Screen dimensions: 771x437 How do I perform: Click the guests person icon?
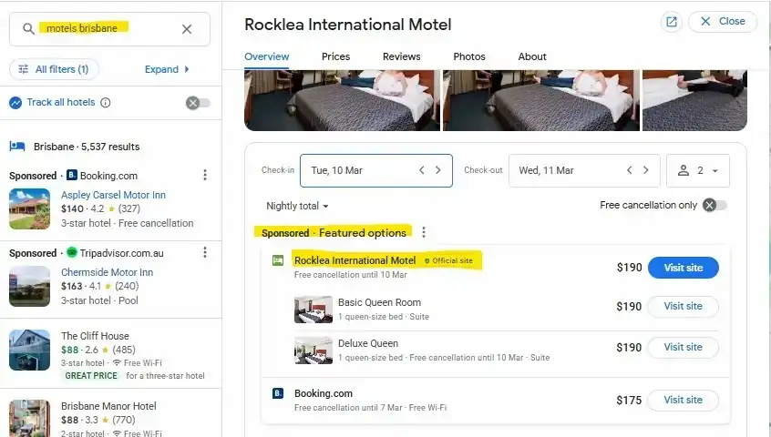click(x=684, y=170)
